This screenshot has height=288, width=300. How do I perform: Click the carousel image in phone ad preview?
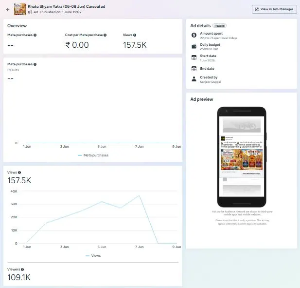click(242, 160)
